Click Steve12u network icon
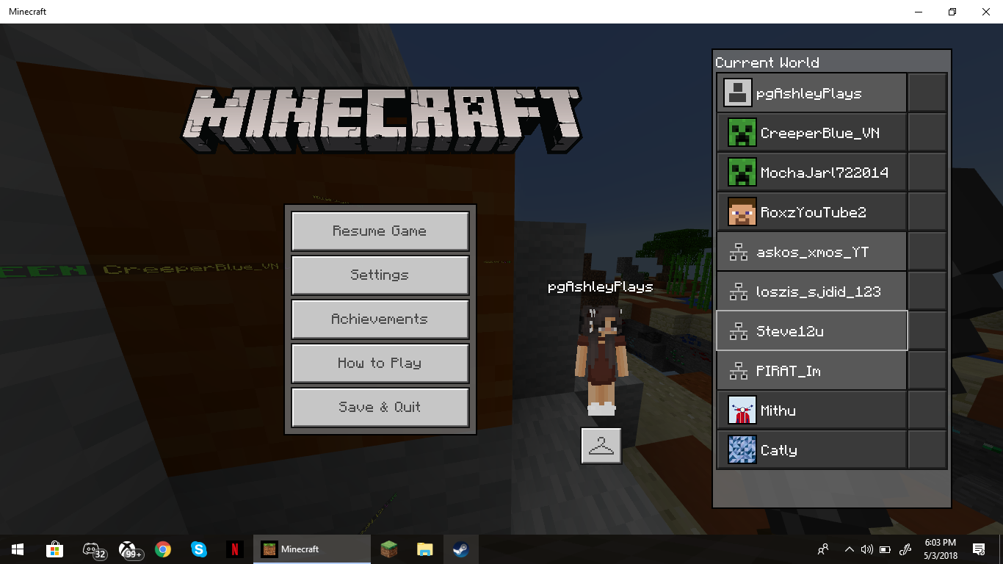Image resolution: width=1003 pixels, height=564 pixels. point(738,331)
